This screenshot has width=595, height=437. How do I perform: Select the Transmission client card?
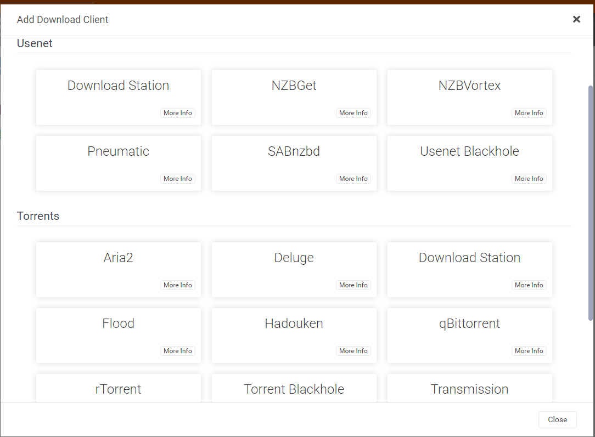tap(470, 389)
